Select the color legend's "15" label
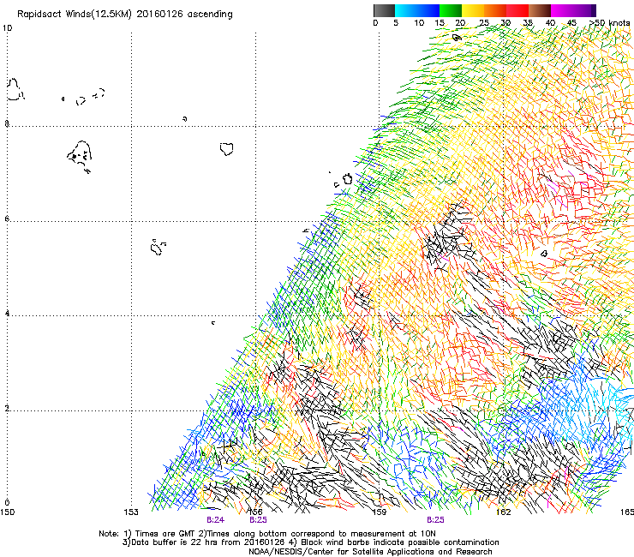This screenshot has height=557, width=634. 440,22
